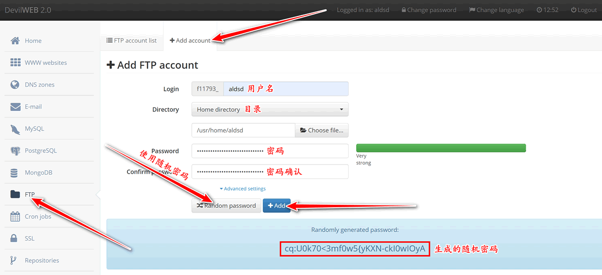Image resolution: width=602 pixels, height=275 pixels.
Task: Click the Login username input field
Action: (x=285, y=89)
